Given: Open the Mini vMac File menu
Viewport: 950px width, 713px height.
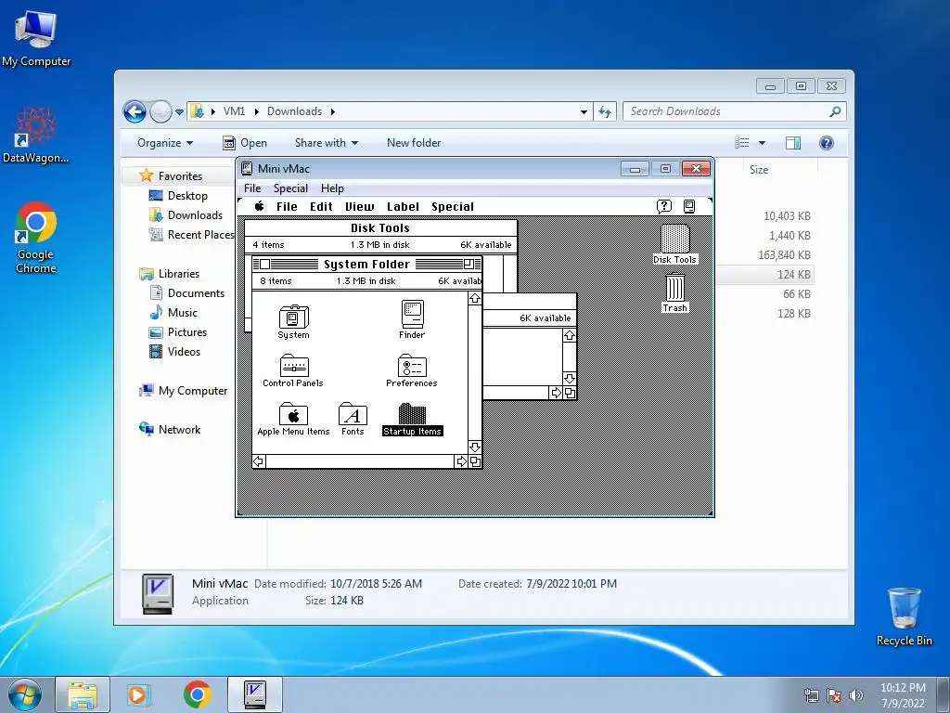Looking at the screenshot, I should tap(252, 188).
